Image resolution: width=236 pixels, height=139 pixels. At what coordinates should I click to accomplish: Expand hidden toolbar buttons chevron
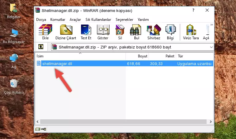point(212,25)
